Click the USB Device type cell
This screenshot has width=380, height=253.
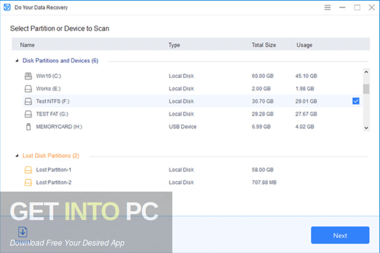click(183, 127)
